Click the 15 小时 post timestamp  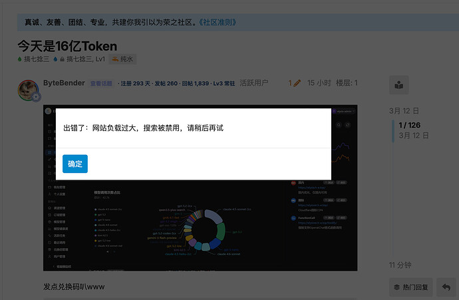(x=319, y=83)
